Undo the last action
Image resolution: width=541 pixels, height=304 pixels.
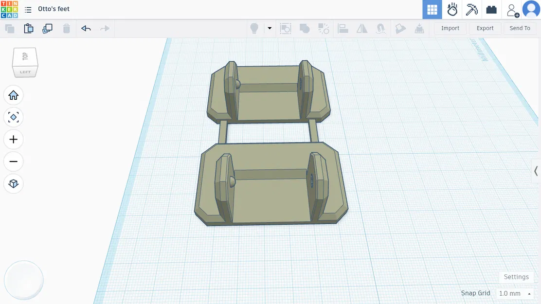pos(86,28)
